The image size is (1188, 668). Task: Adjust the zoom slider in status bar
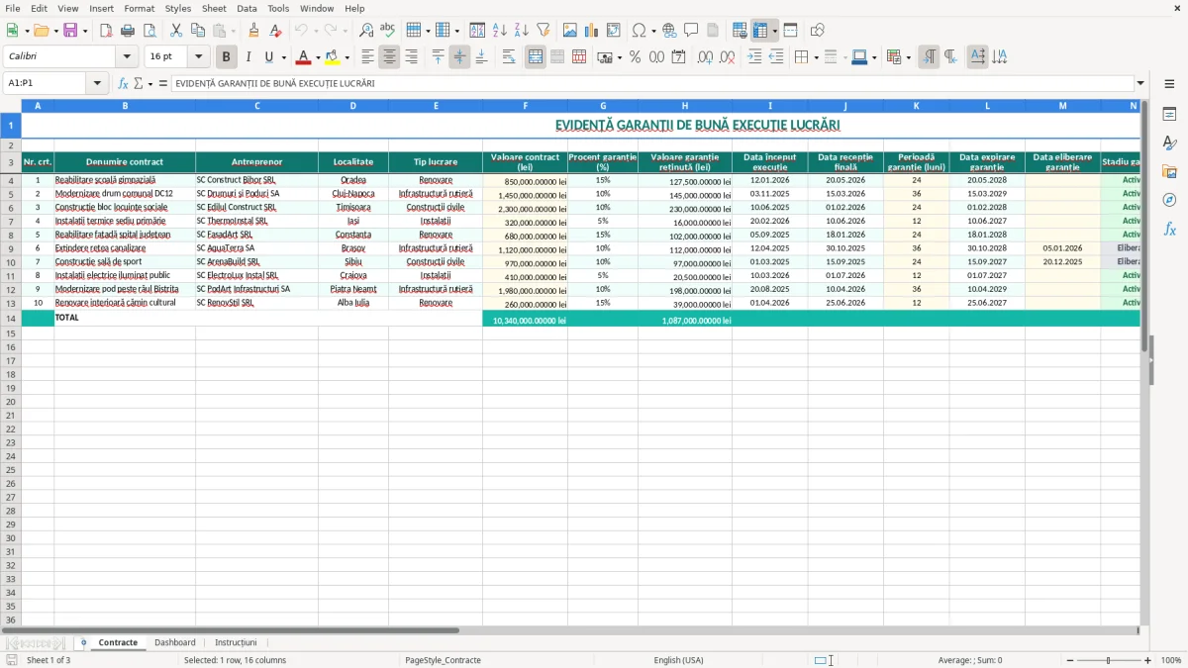(1108, 660)
